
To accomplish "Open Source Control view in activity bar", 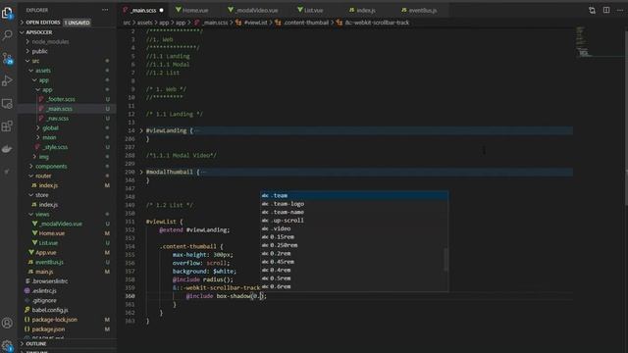I will point(7,59).
